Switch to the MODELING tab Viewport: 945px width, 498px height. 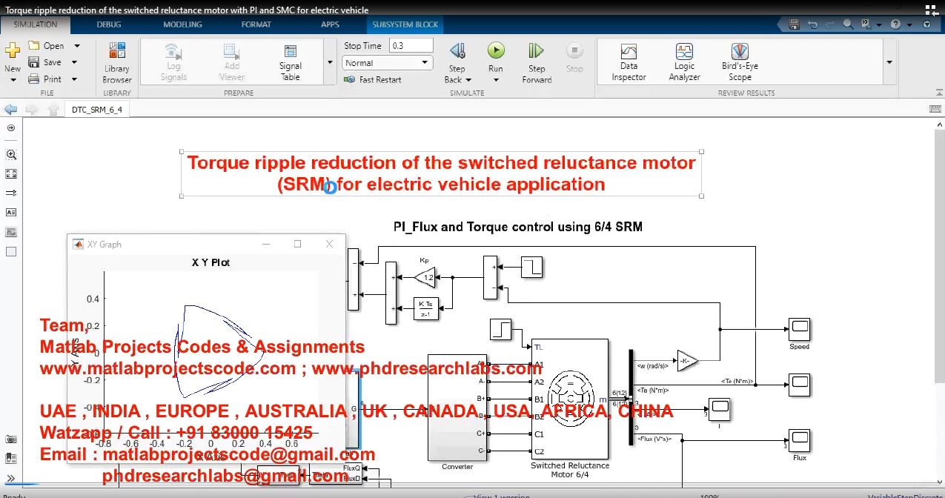click(x=182, y=24)
